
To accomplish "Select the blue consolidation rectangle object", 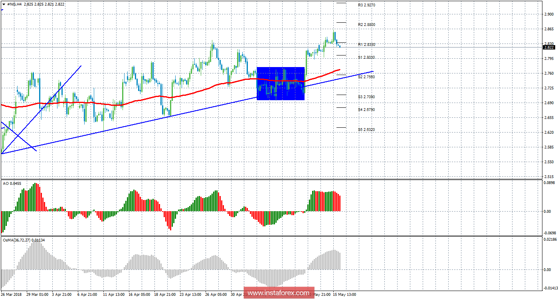I will [281, 83].
